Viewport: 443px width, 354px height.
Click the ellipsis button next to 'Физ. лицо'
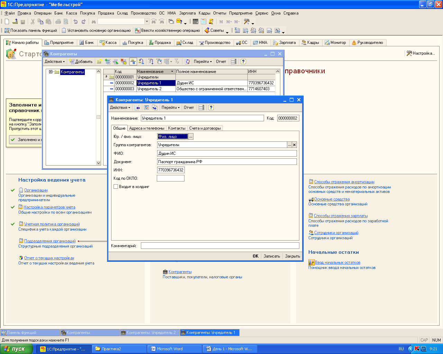point(191,137)
